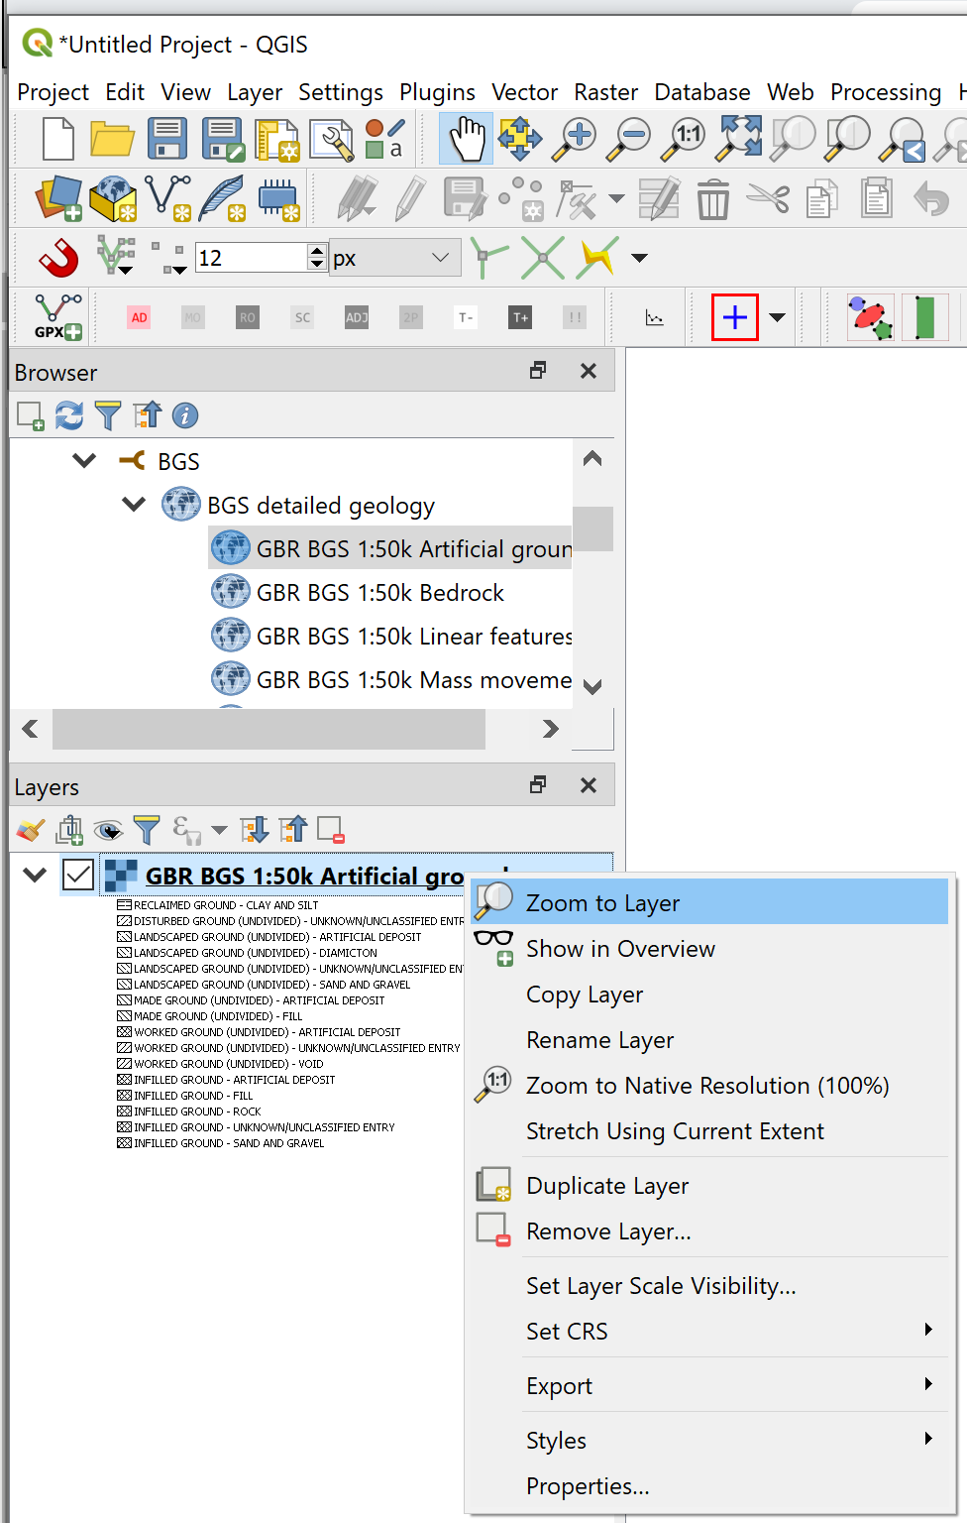
Task: Click Duplicate Layer in the context menu
Action: pos(607,1185)
